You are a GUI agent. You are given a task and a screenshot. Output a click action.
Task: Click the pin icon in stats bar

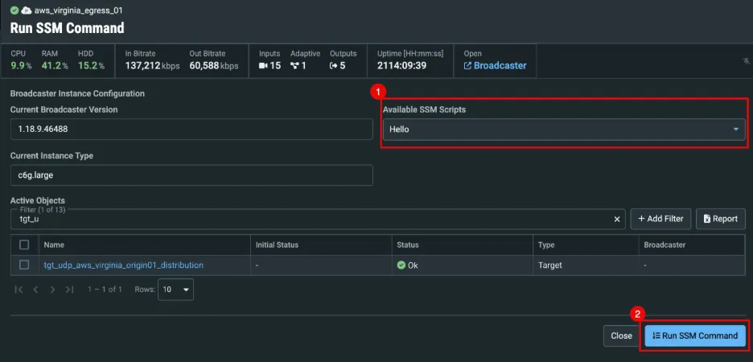click(x=745, y=61)
